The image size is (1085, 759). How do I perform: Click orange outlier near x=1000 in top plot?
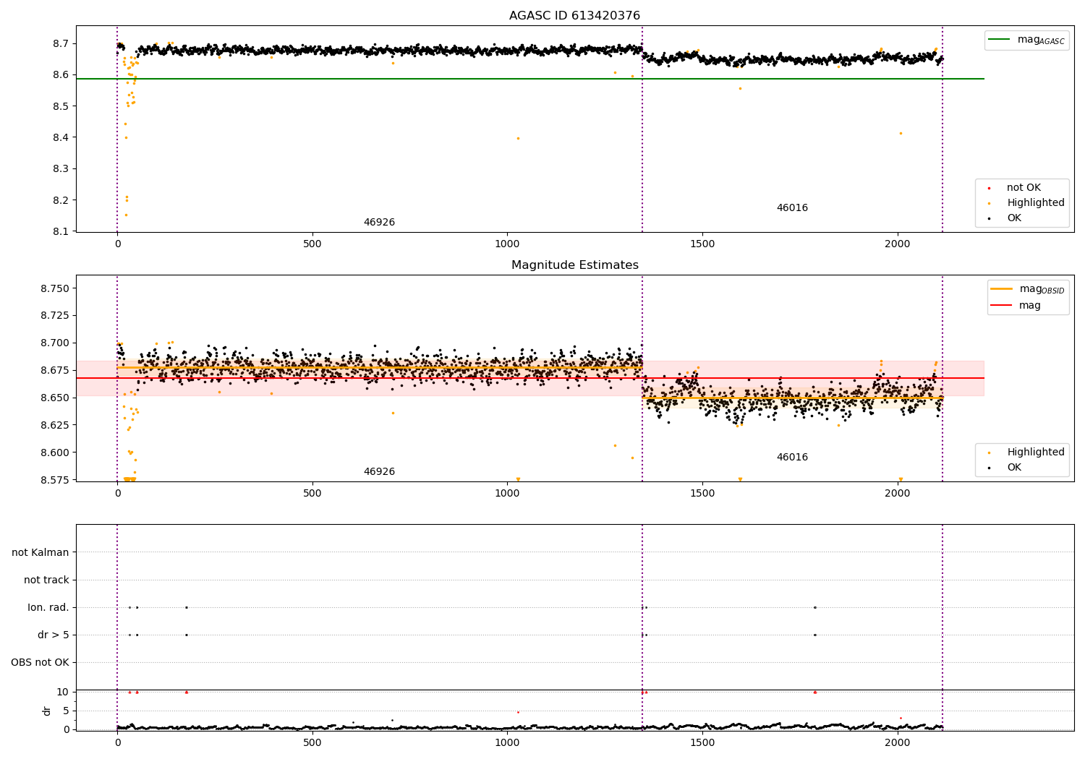[518, 138]
